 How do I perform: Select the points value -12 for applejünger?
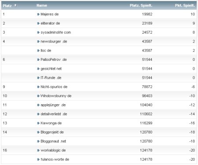tap(192, 105)
